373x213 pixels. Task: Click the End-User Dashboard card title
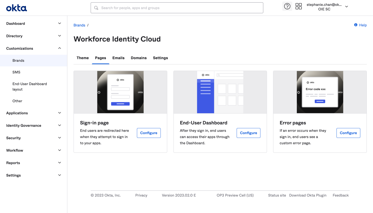(204, 123)
